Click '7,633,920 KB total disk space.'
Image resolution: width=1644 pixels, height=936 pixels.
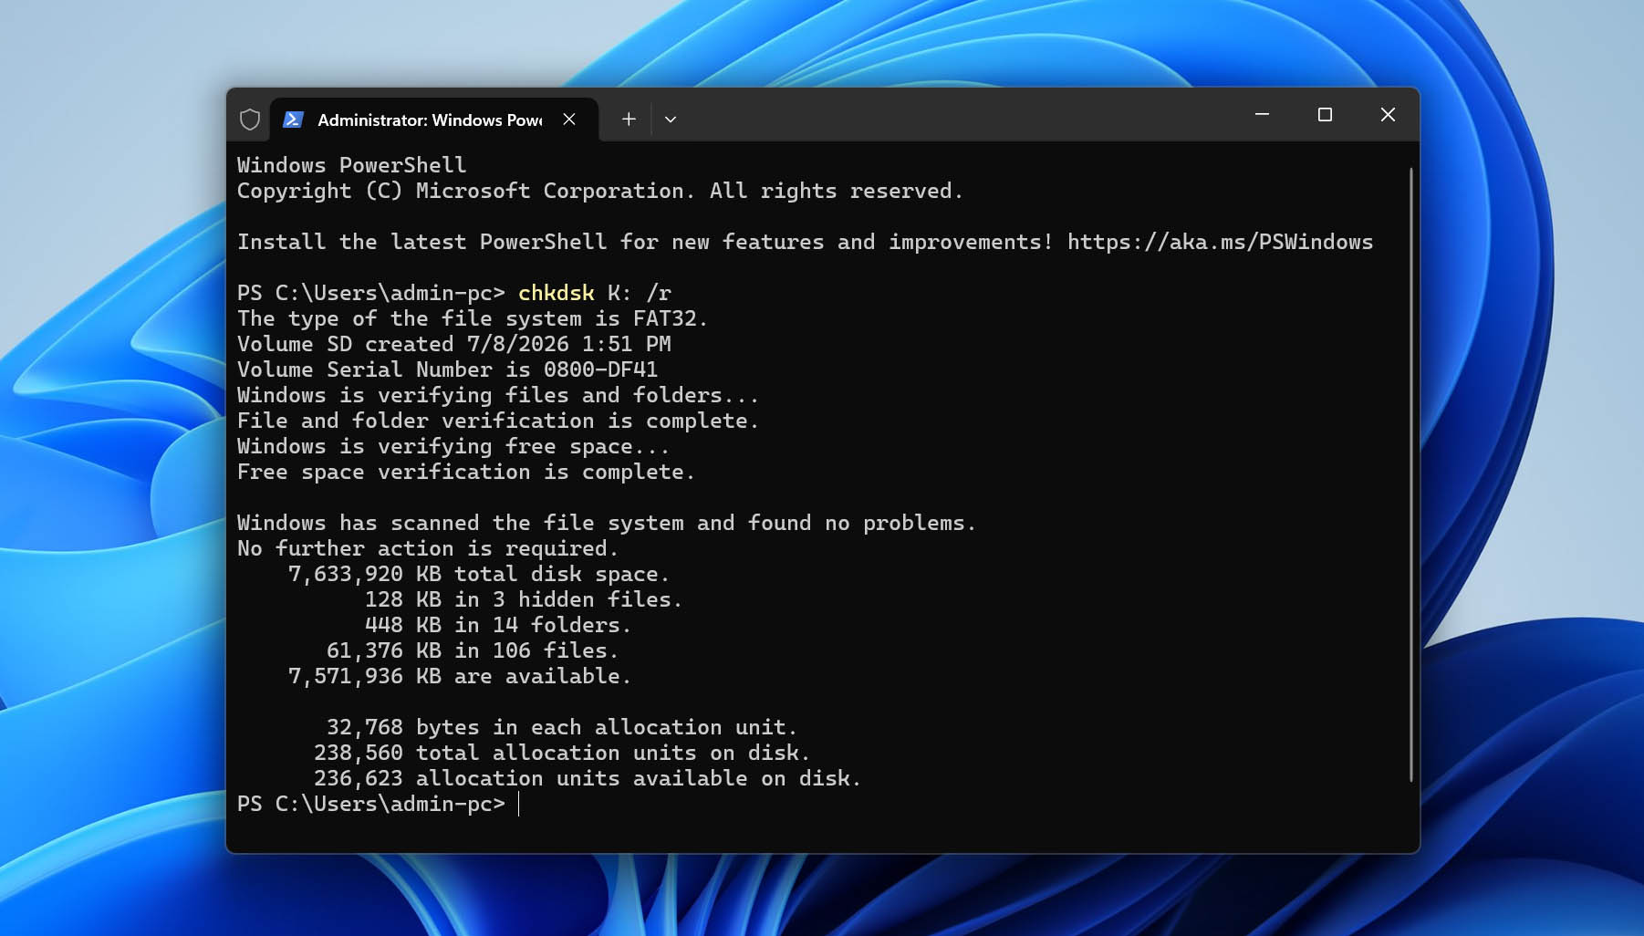pos(479,574)
